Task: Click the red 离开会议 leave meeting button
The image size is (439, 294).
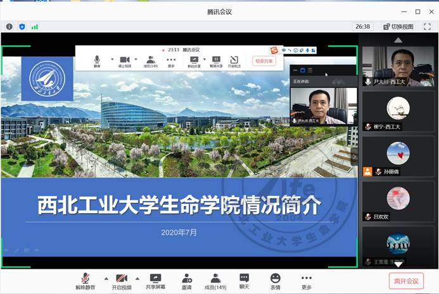Action: point(405,281)
